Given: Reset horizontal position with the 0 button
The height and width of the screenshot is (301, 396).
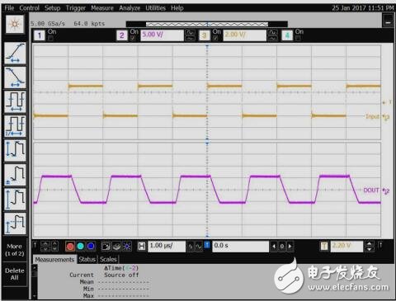Looking at the screenshot, I should coord(282,247).
